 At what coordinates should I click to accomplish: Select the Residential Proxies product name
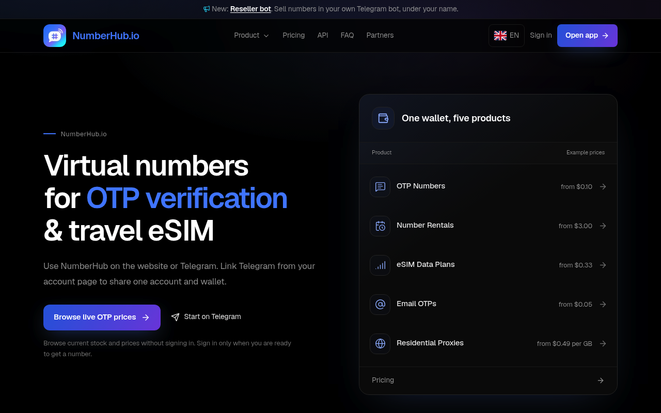(x=430, y=343)
